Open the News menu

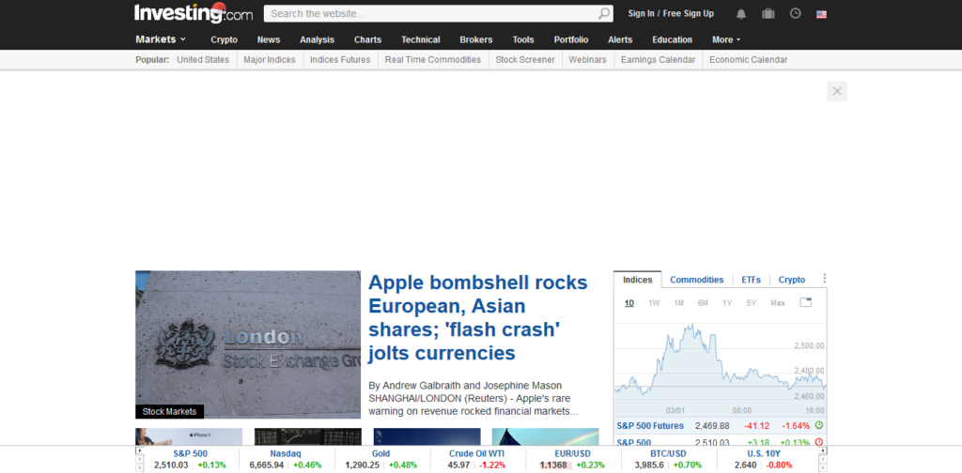pos(269,39)
